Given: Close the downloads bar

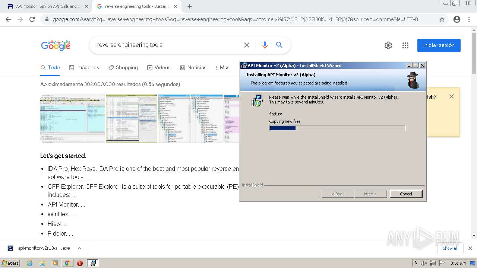Looking at the screenshot, I should (x=470, y=248).
